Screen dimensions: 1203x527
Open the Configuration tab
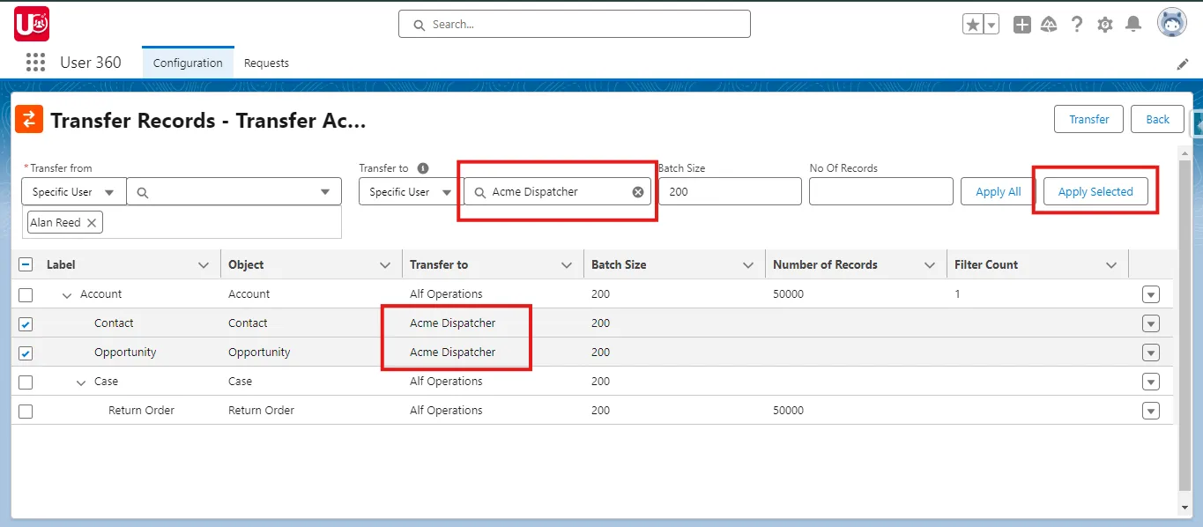(187, 63)
